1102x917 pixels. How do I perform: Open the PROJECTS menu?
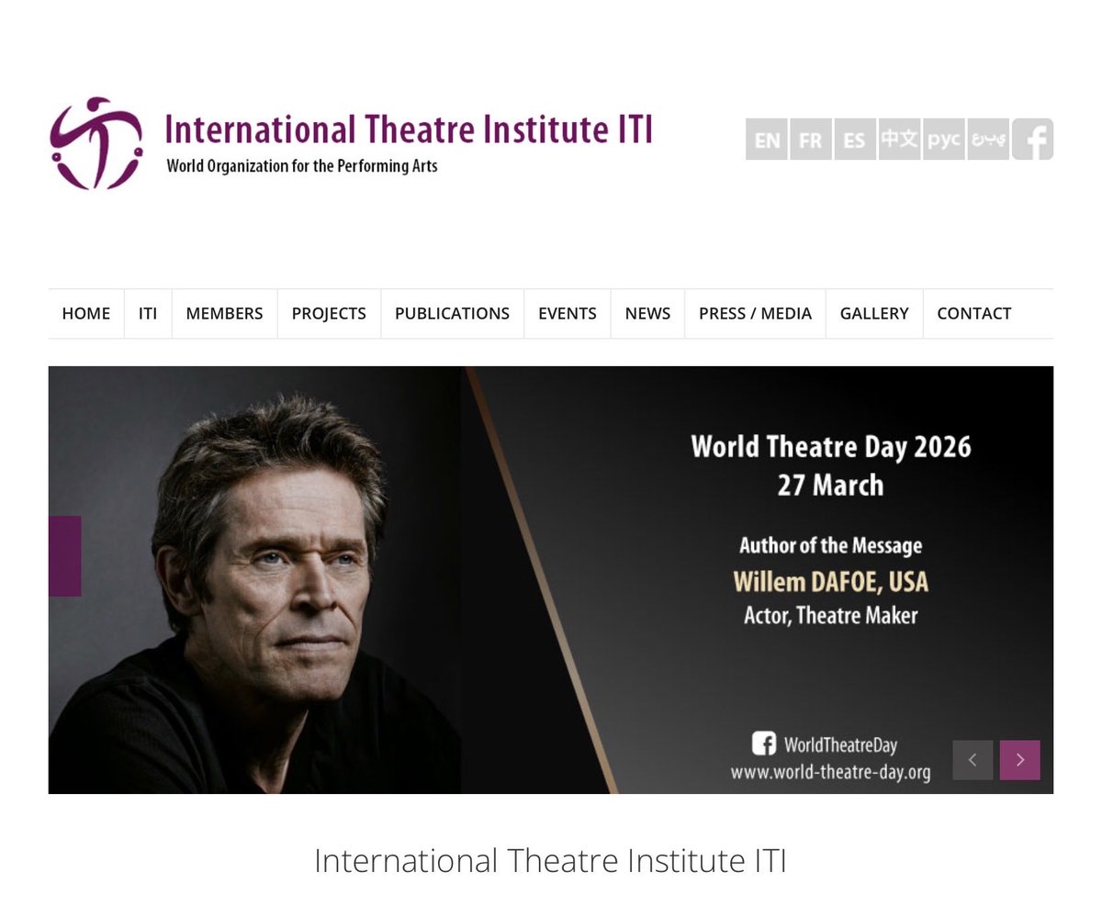click(x=329, y=313)
